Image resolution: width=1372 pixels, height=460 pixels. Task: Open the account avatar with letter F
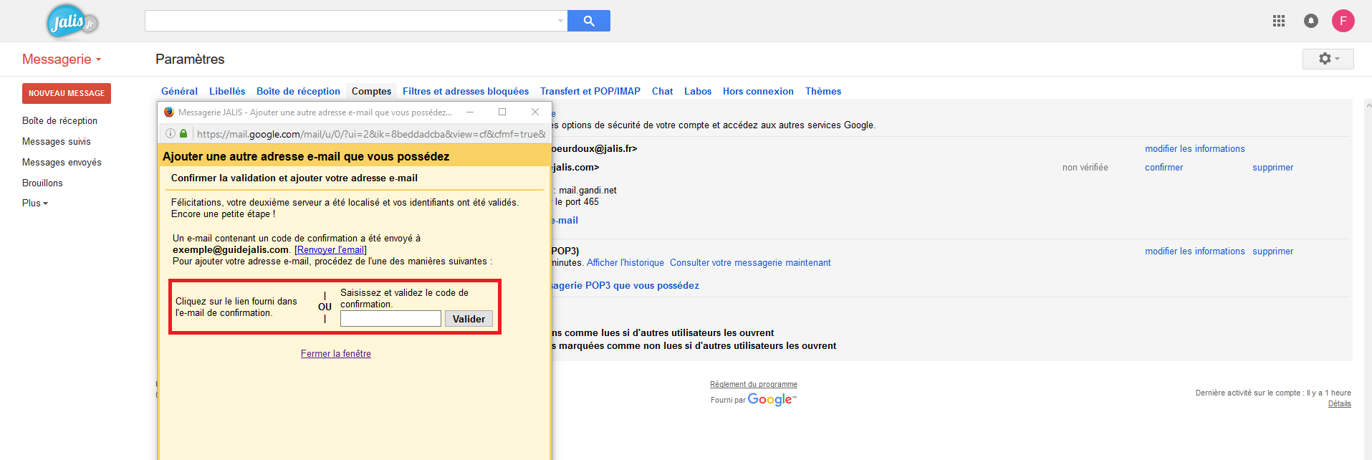click(x=1343, y=21)
